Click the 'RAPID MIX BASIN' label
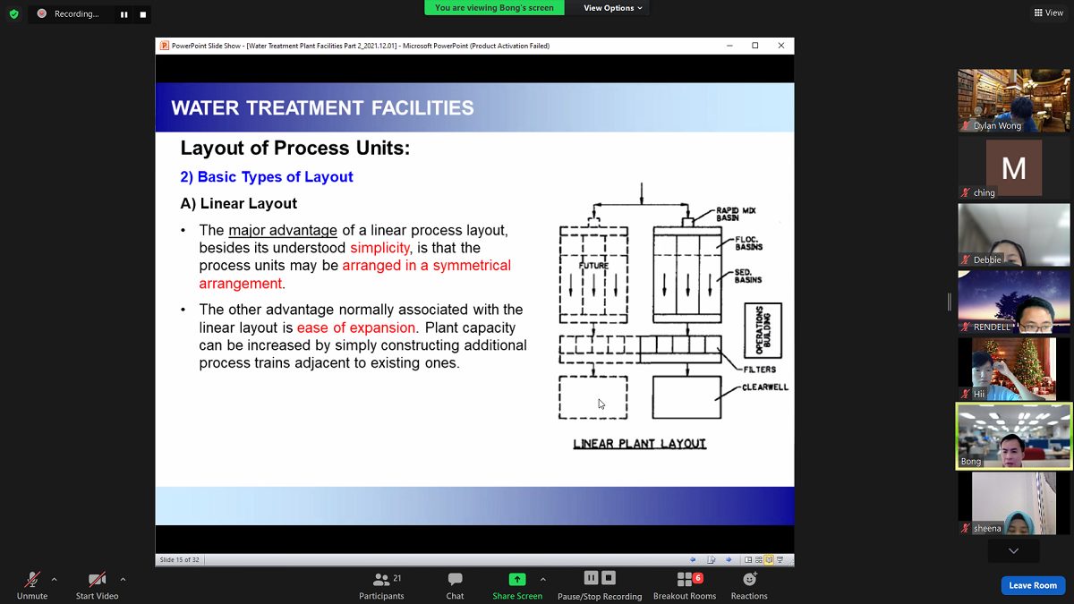The image size is (1074, 604). [736, 214]
